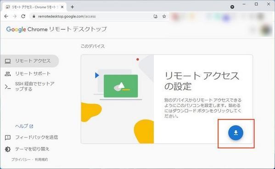Open the ヘルプ link

(24, 126)
